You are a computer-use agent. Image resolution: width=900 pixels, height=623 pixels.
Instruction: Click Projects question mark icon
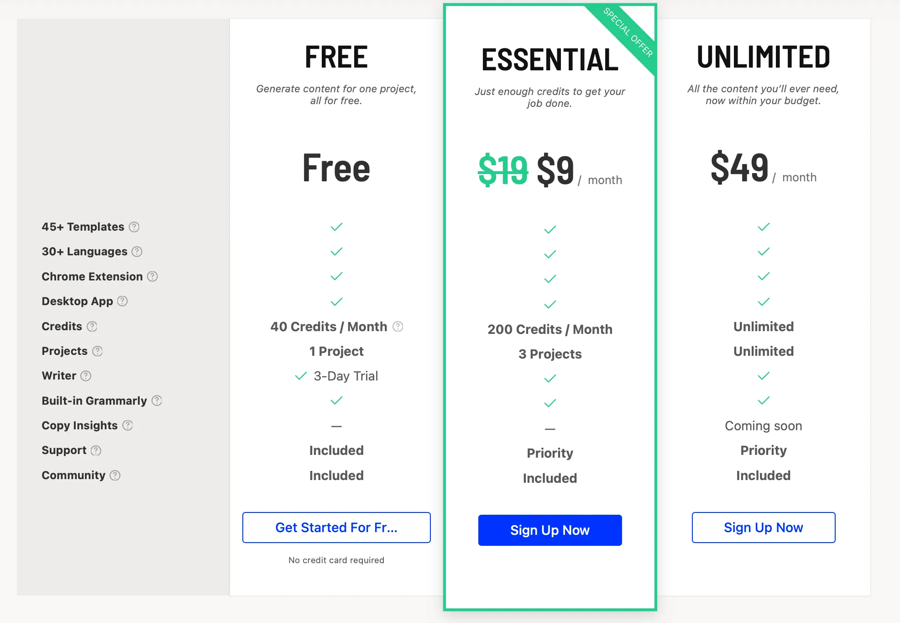[97, 351]
